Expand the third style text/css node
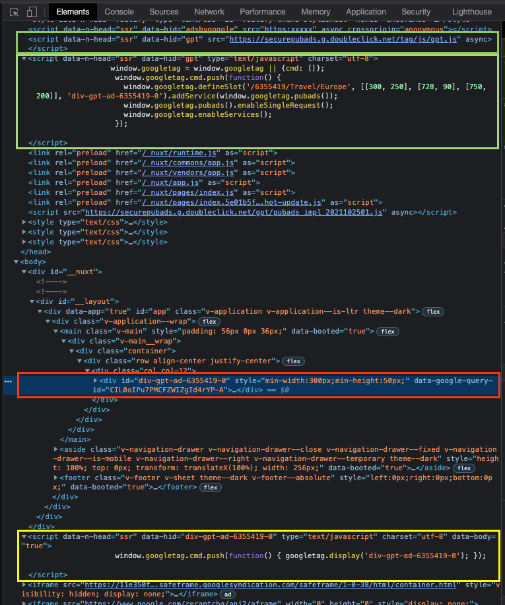The image size is (505, 605). [24, 242]
